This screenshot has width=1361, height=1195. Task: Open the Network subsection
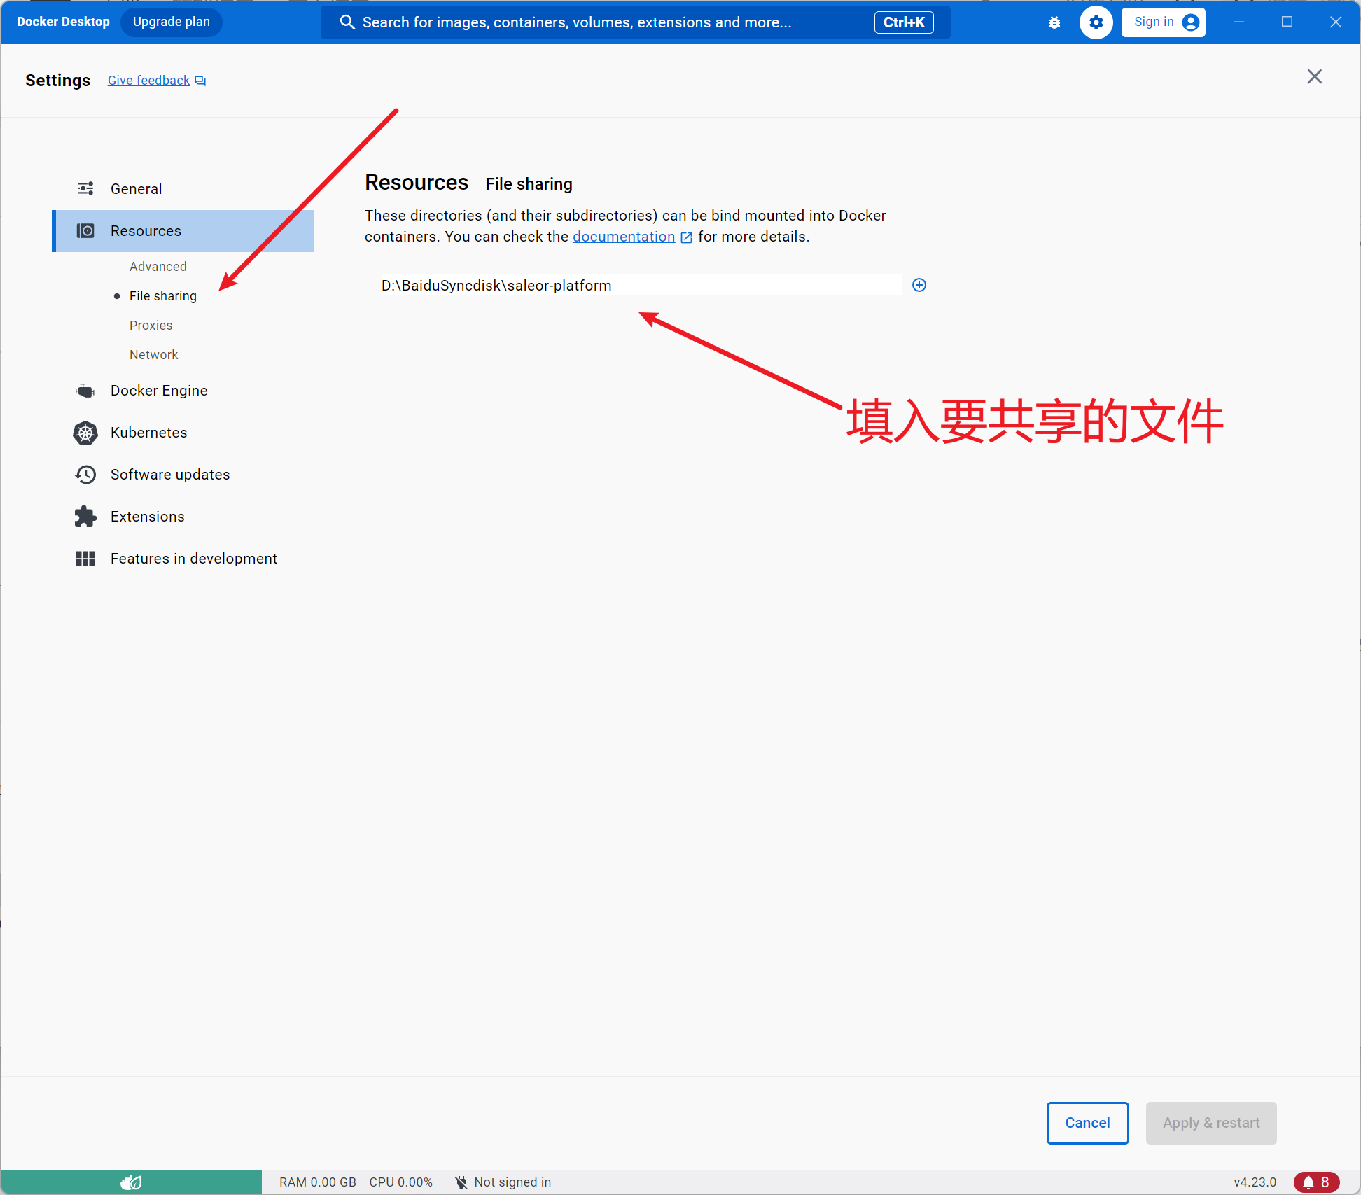[153, 355]
